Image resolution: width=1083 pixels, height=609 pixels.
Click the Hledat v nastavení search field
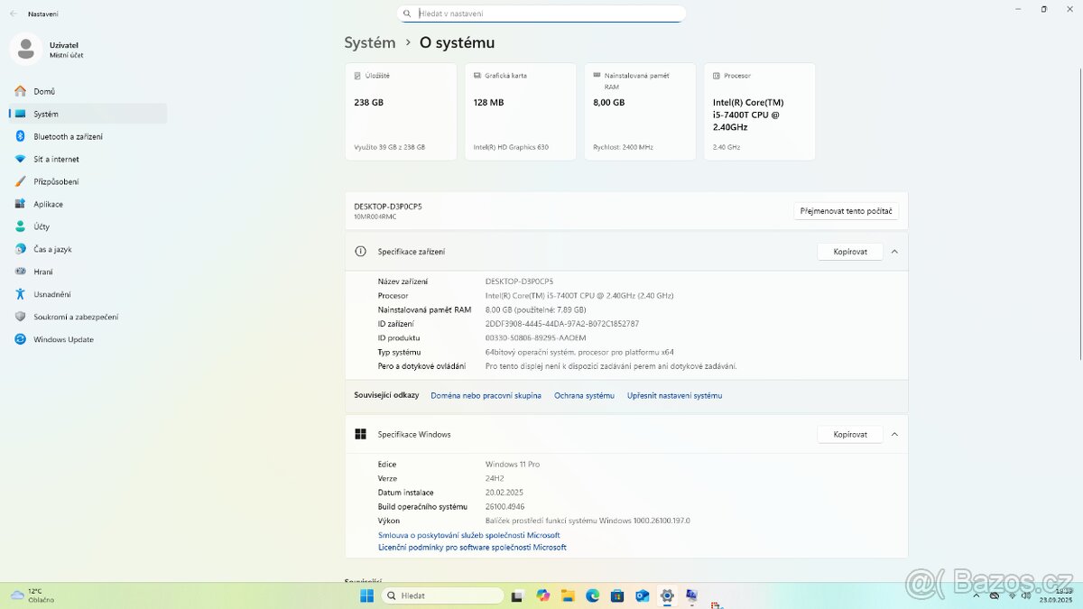pyautogui.click(x=541, y=14)
